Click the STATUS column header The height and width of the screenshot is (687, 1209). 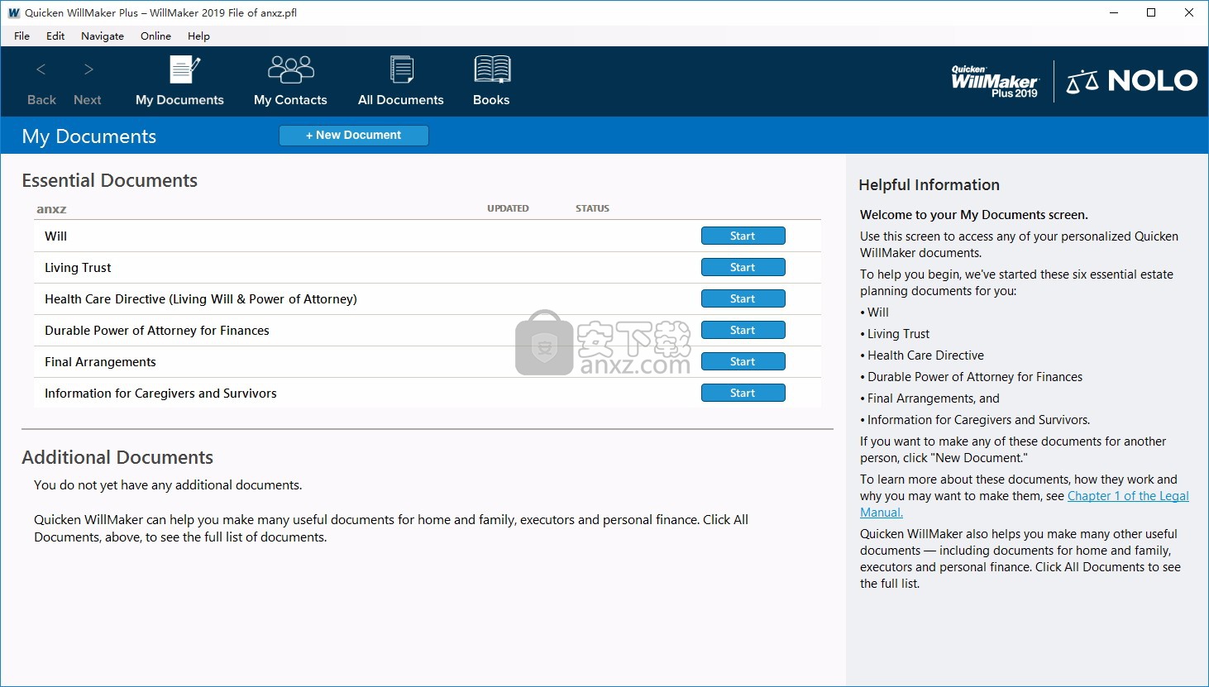592,208
